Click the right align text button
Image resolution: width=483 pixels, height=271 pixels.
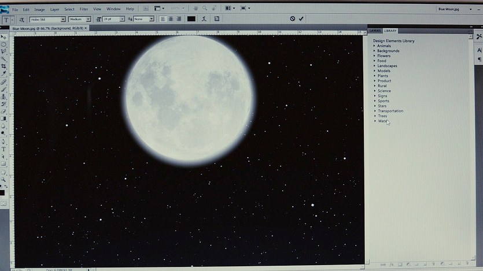(179, 19)
